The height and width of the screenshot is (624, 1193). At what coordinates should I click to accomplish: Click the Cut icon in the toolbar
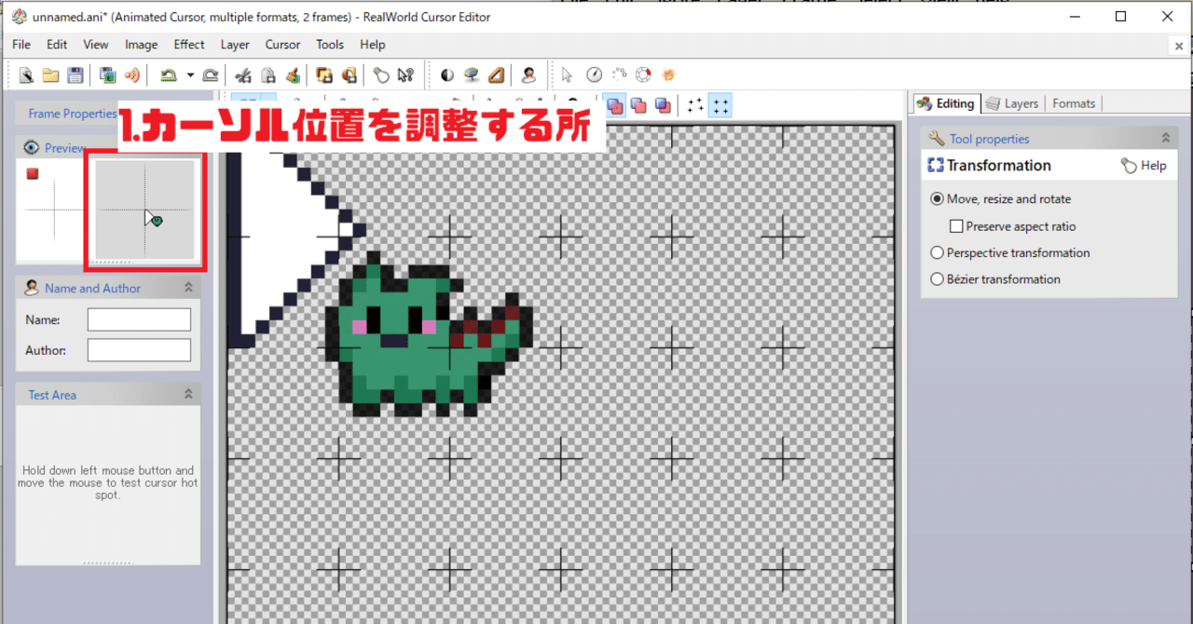244,75
